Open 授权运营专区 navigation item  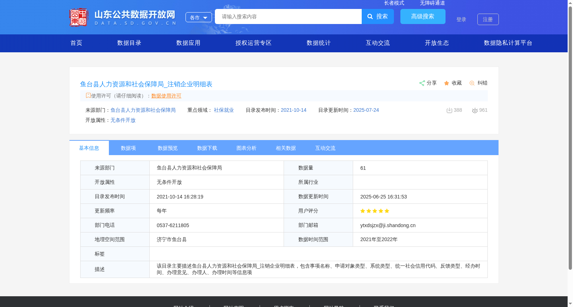point(254,43)
